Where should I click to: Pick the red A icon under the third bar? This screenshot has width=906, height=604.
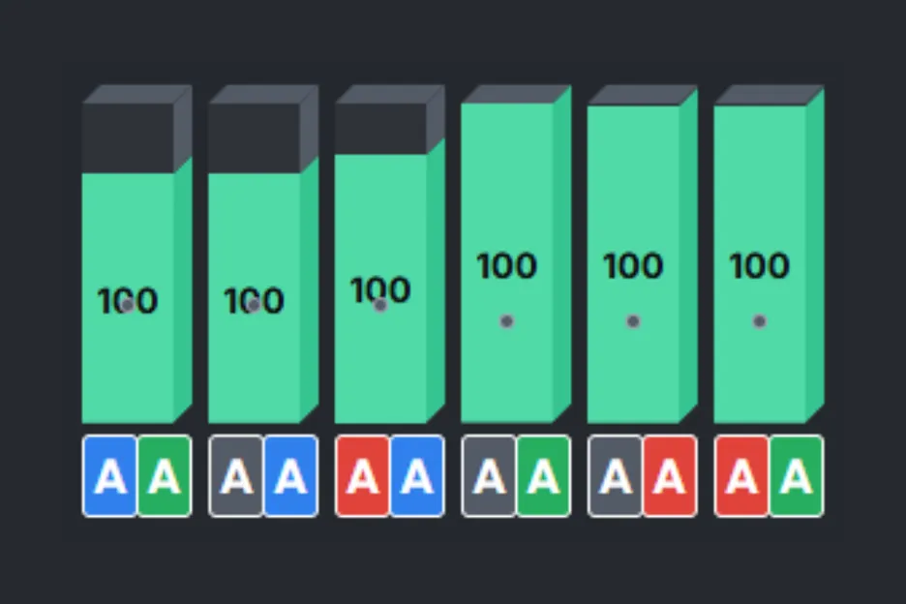363,476
